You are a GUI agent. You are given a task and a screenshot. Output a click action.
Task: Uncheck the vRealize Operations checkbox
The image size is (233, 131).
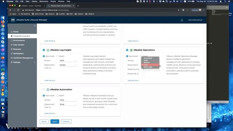[127, 50]
